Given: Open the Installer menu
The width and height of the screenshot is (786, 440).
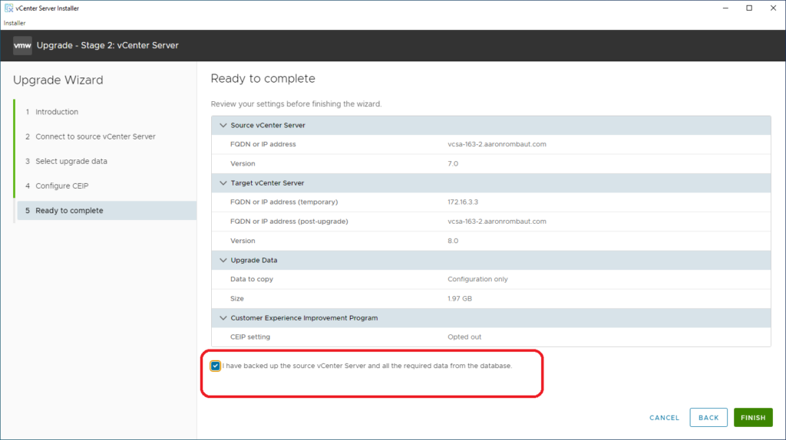Looking at the screenshot, I should [x=15, y=23].
